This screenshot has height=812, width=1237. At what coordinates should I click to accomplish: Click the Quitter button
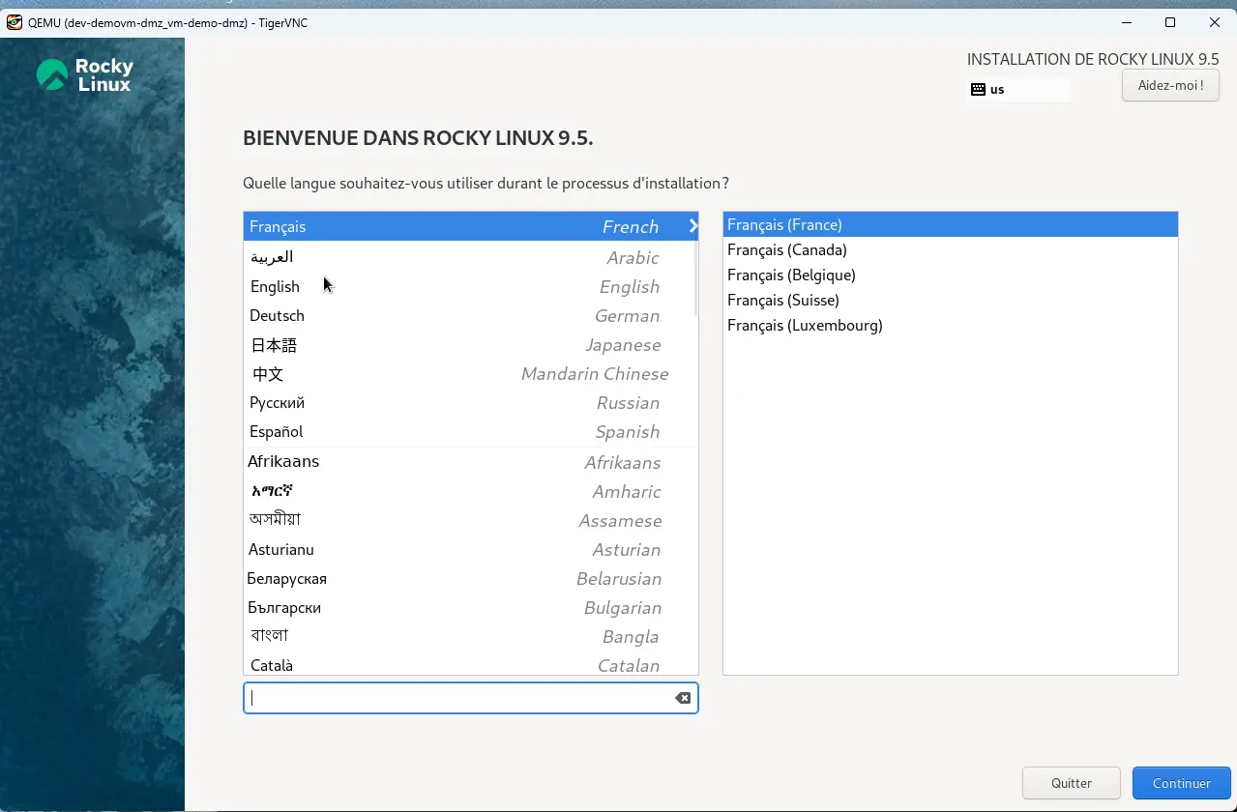[1071, 783]
